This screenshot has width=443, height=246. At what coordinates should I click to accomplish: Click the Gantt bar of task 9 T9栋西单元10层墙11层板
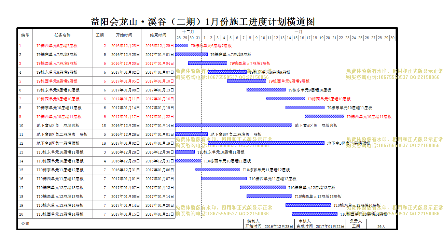324,116
